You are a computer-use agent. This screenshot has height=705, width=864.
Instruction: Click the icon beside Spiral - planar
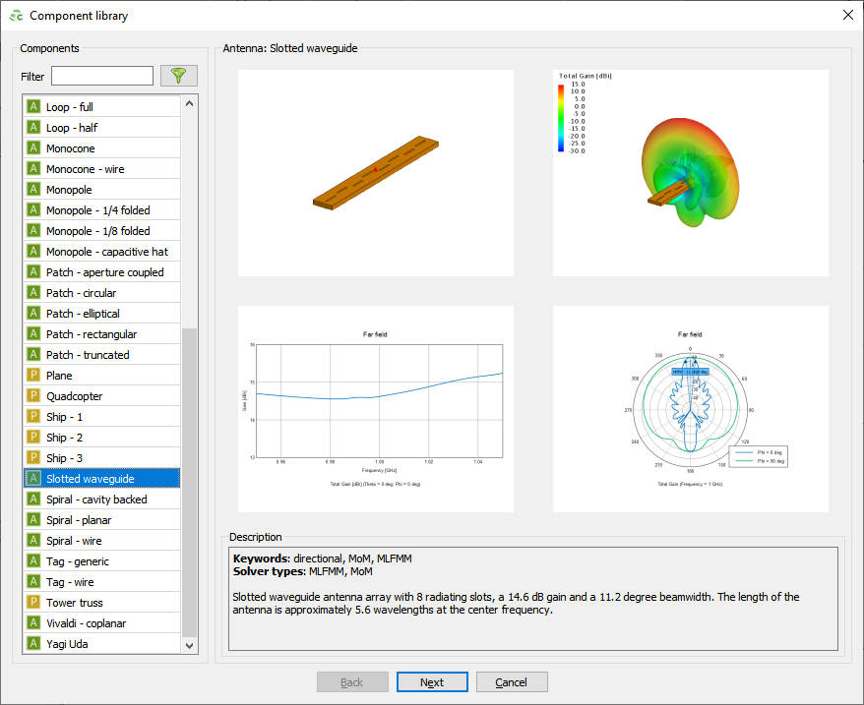click(x=34, y=520)
